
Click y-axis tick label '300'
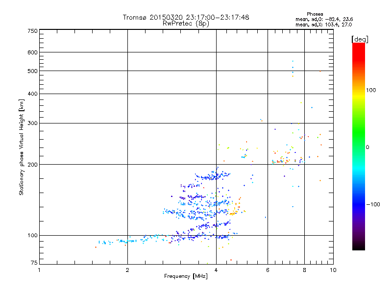32,123
